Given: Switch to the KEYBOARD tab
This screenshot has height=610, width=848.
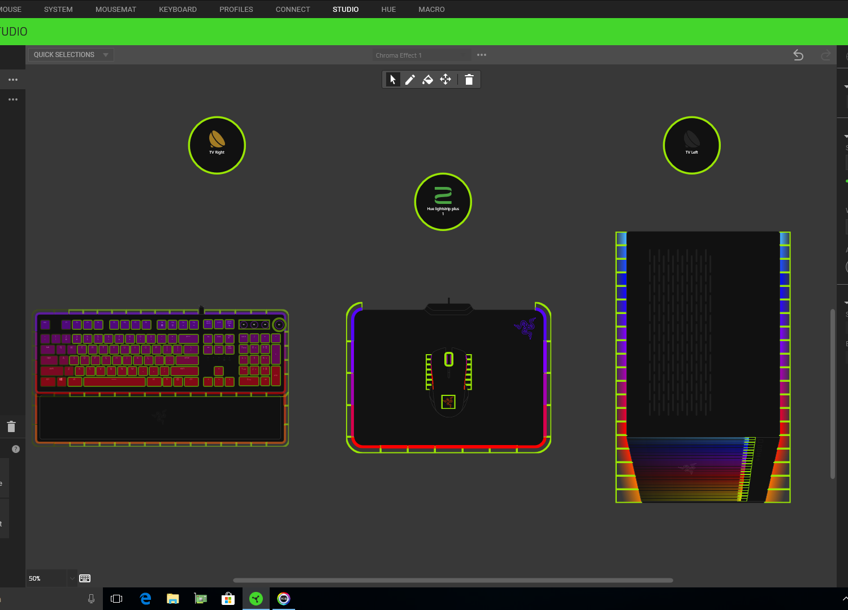Looking at the screenshot, I should (178, 10).
